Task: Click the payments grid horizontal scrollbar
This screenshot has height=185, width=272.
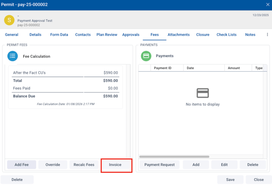Action: click(x=174, y=157)
